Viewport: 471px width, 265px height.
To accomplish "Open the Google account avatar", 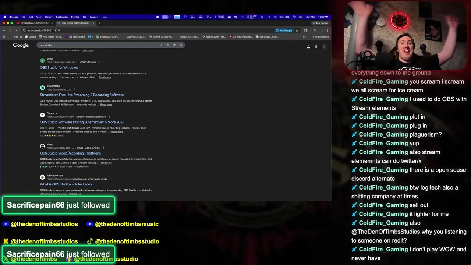I will [325, 47].
